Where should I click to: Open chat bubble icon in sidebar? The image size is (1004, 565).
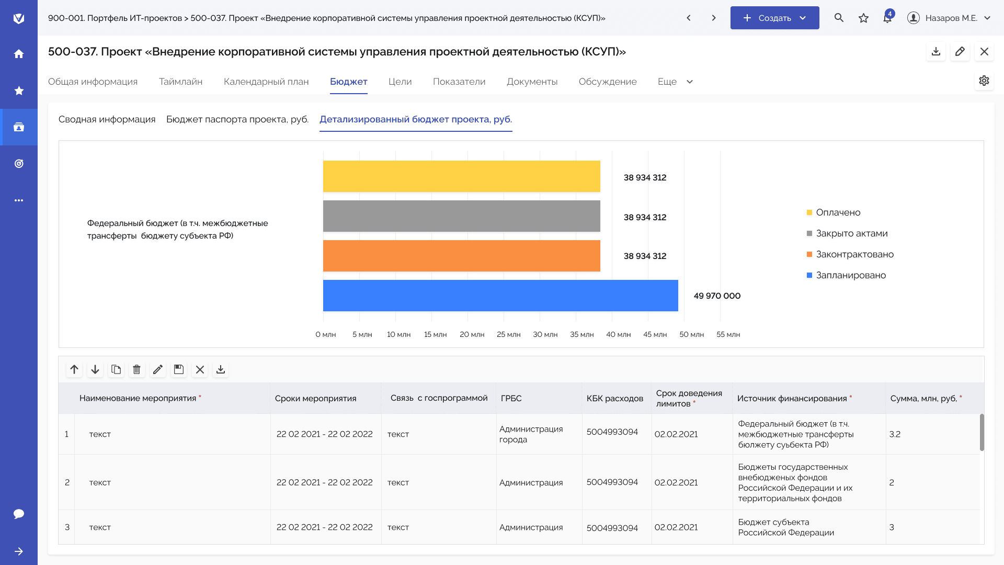coord(19,514)
